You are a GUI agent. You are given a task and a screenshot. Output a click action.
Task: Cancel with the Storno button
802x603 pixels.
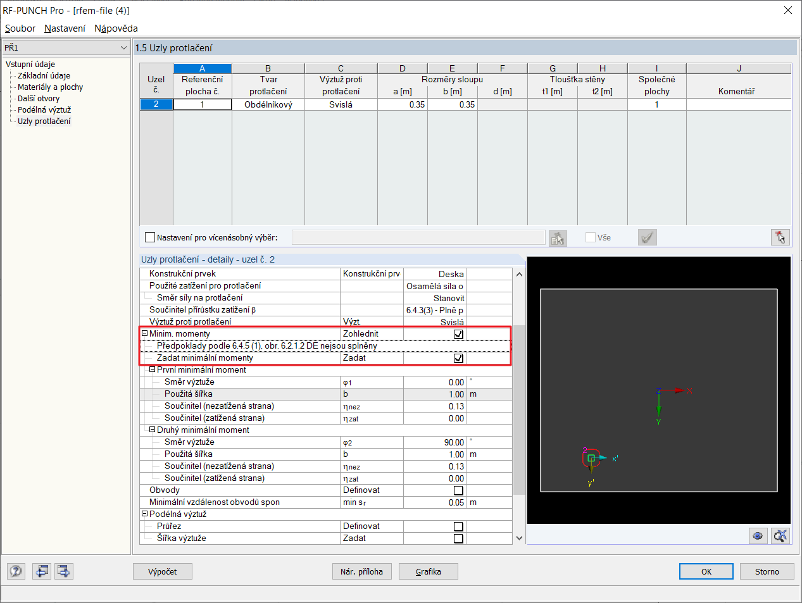tap(767, 571)
